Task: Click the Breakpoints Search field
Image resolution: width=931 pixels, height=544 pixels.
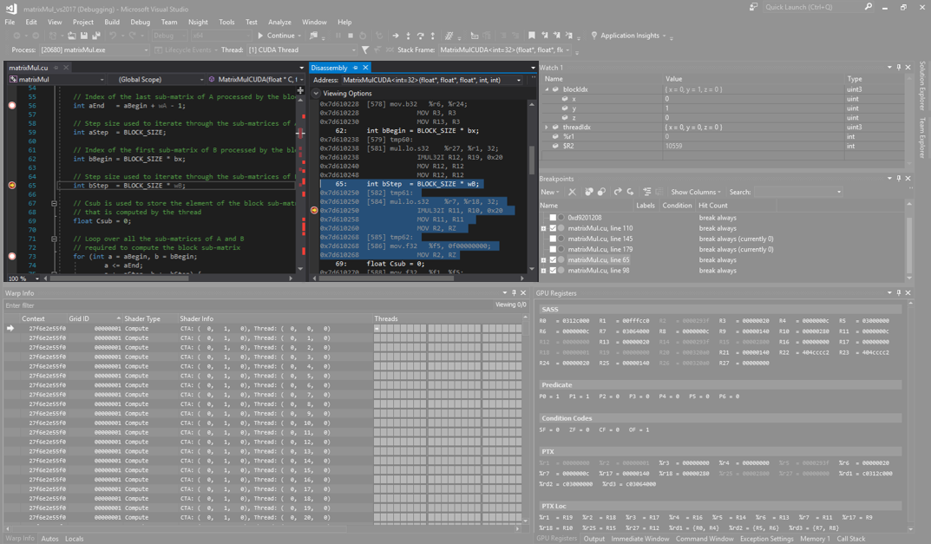Action: (798, 192)
